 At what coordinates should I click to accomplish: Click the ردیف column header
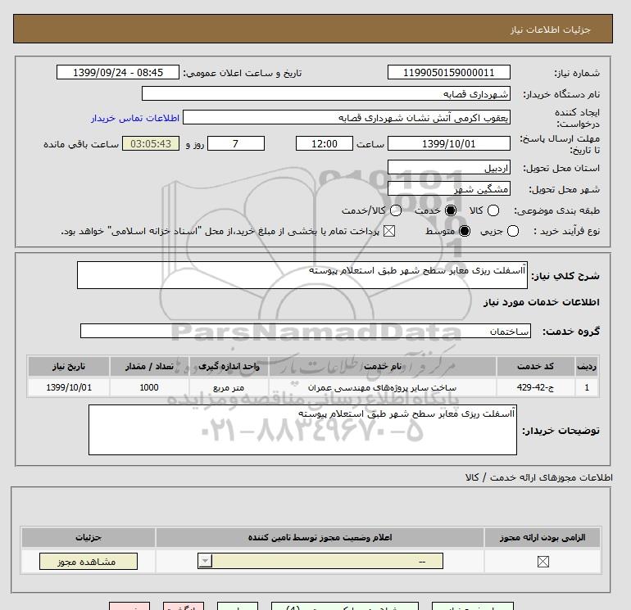pyautogui.click(x=587, y=366)
